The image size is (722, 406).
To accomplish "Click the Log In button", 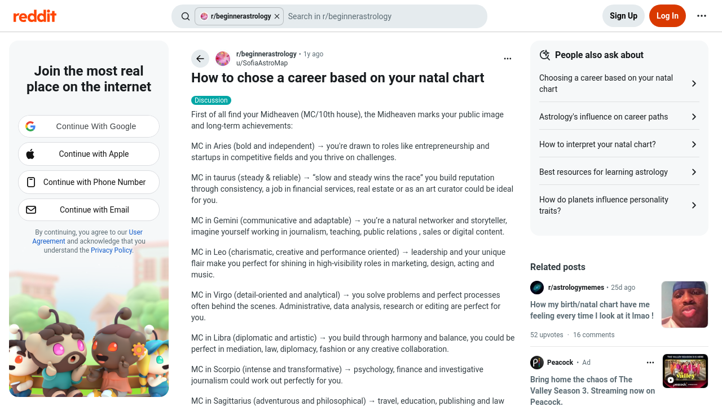I will coord(667,16).
